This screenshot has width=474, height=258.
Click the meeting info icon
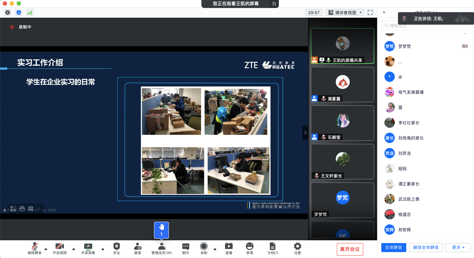click(8, 13)
